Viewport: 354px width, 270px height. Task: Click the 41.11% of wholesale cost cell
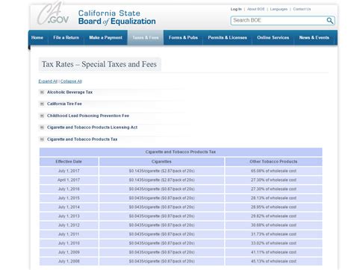[273, 252]
